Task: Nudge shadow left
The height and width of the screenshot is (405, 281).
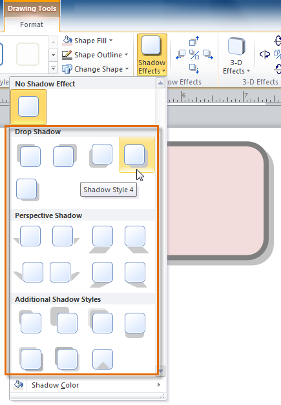Action: [x=181, y=55]
